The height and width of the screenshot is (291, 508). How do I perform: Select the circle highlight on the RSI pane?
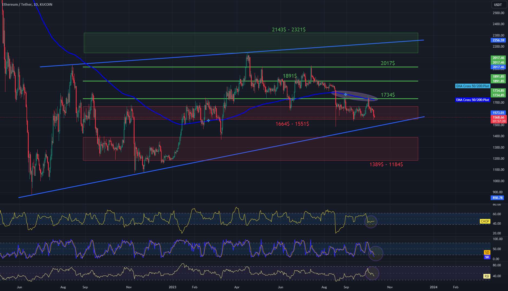pos(372,273)
